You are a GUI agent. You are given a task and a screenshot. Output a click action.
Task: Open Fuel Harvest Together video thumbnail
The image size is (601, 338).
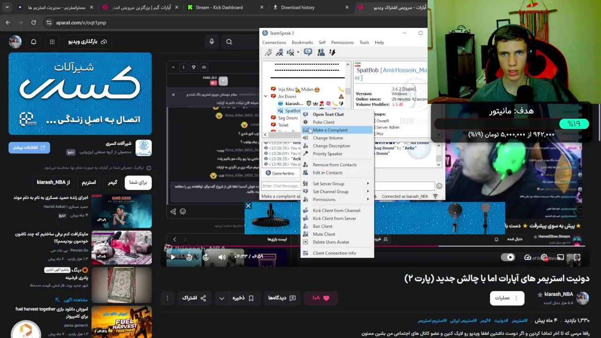pyautogui.click(x=122, y=322)
